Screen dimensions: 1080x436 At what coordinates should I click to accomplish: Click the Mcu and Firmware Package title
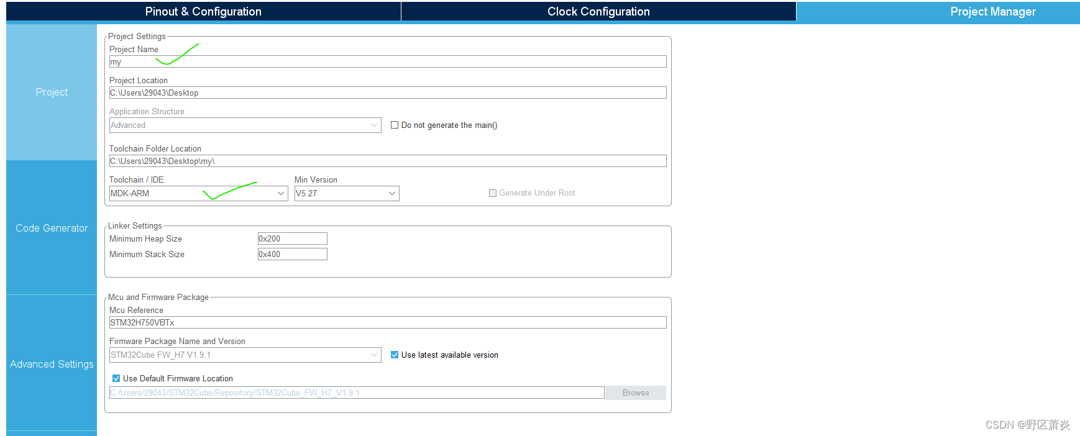[x=158, y=297]
